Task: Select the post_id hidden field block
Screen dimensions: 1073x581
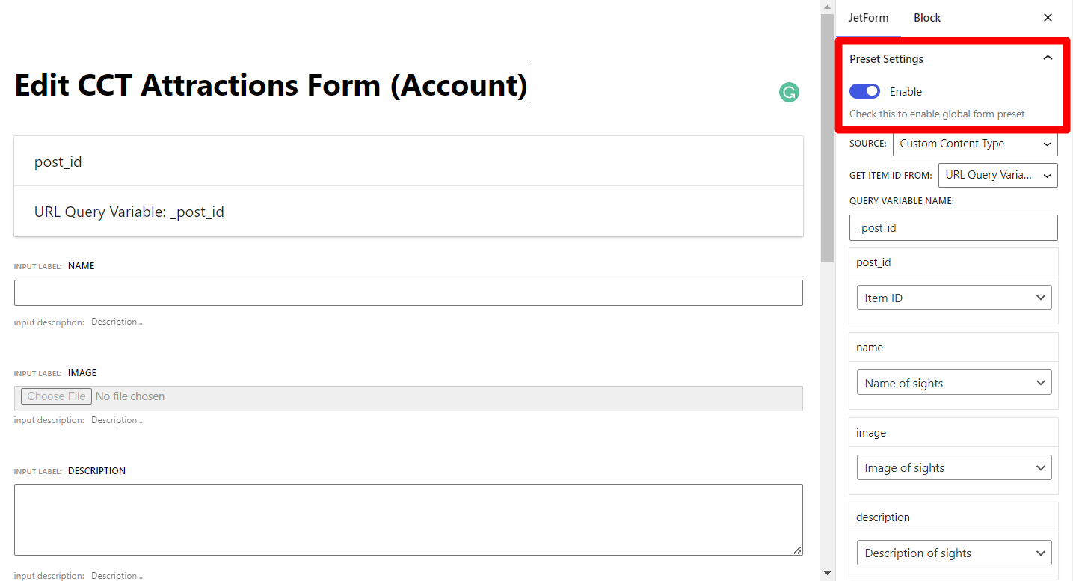Action: click(x=408, y=162)
